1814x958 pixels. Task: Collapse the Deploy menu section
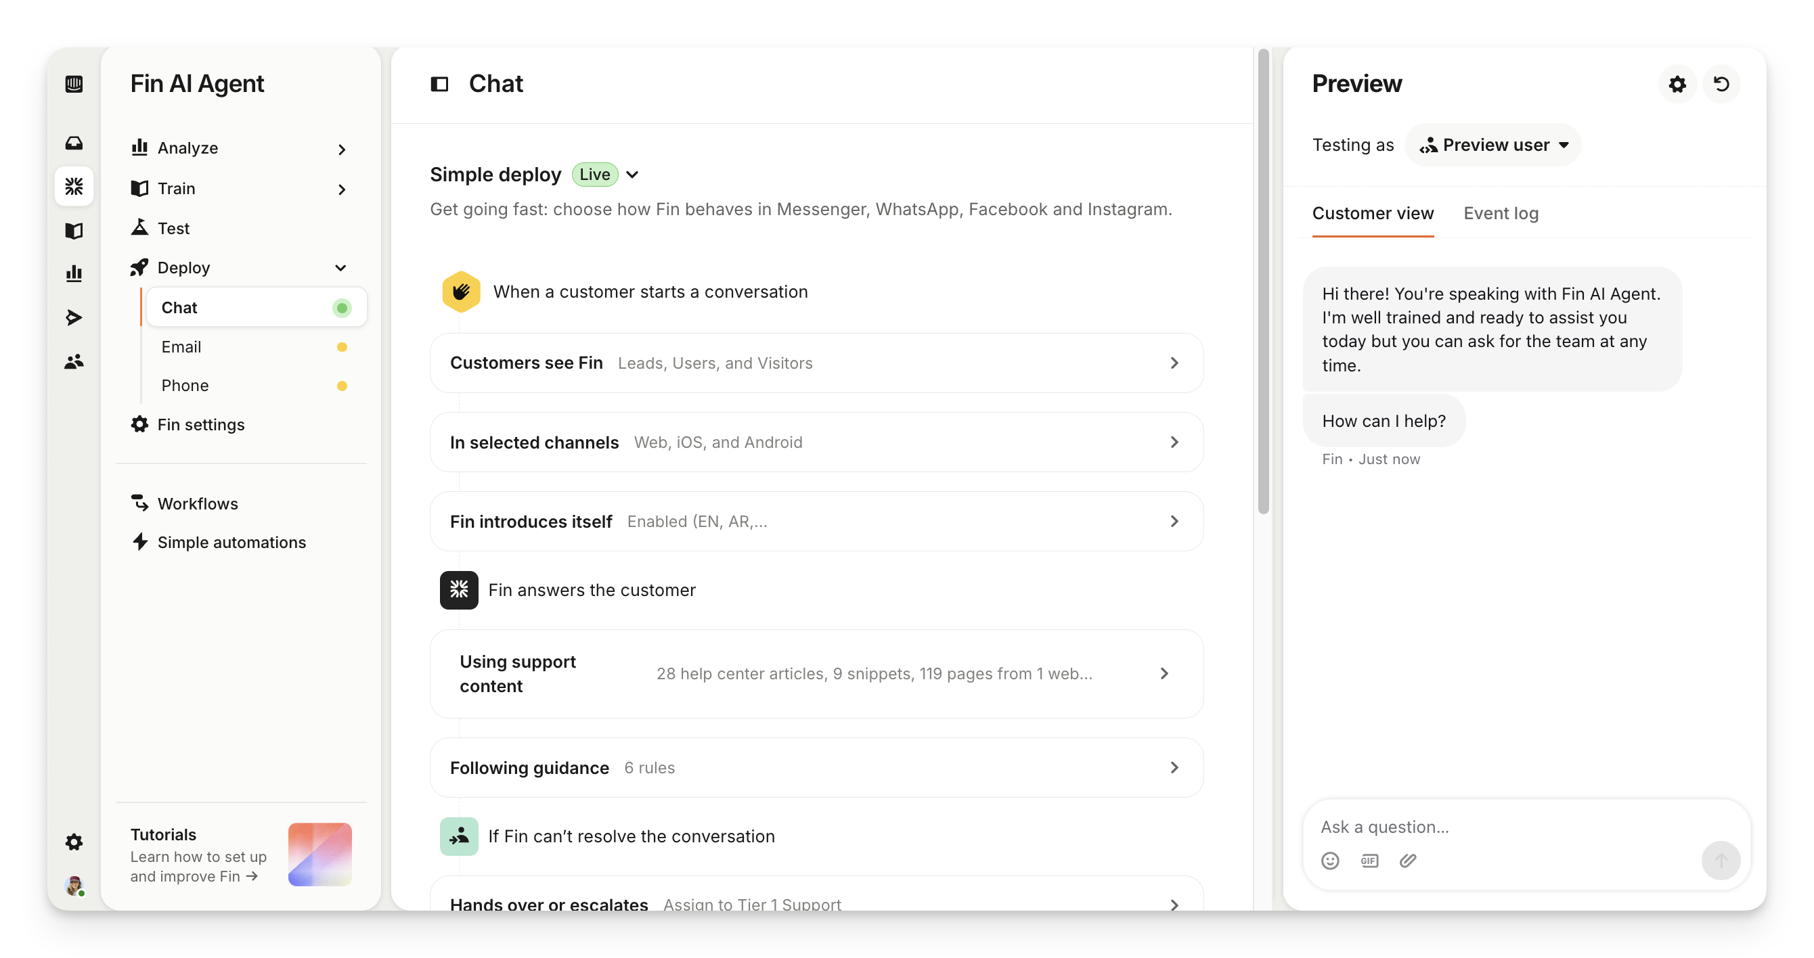click(x=341, y=268)
